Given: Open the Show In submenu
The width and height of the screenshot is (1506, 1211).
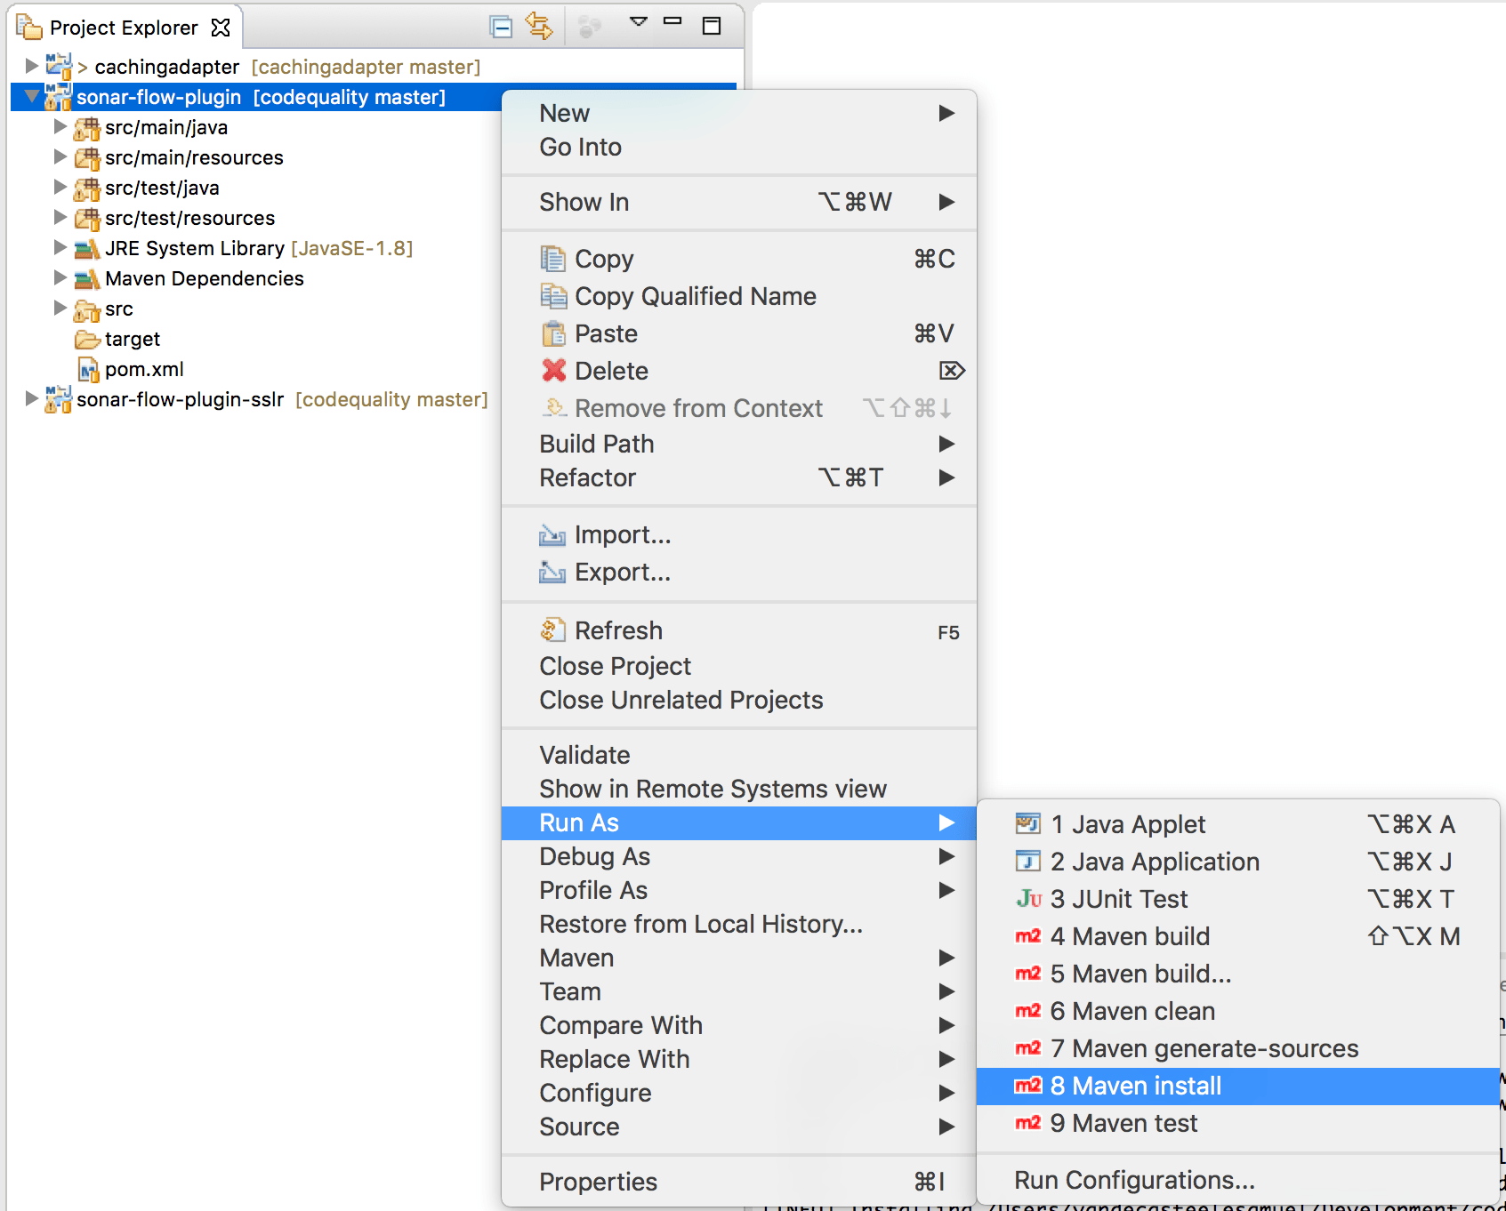Looking at the screenshot, I should click(x=584, y=202).
